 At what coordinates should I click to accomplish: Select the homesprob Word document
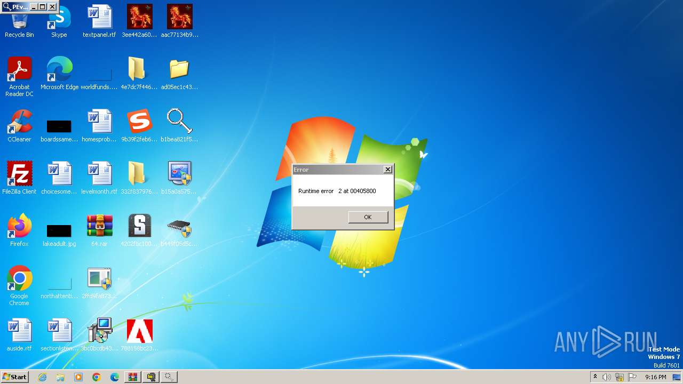click(x=99, y=126)
